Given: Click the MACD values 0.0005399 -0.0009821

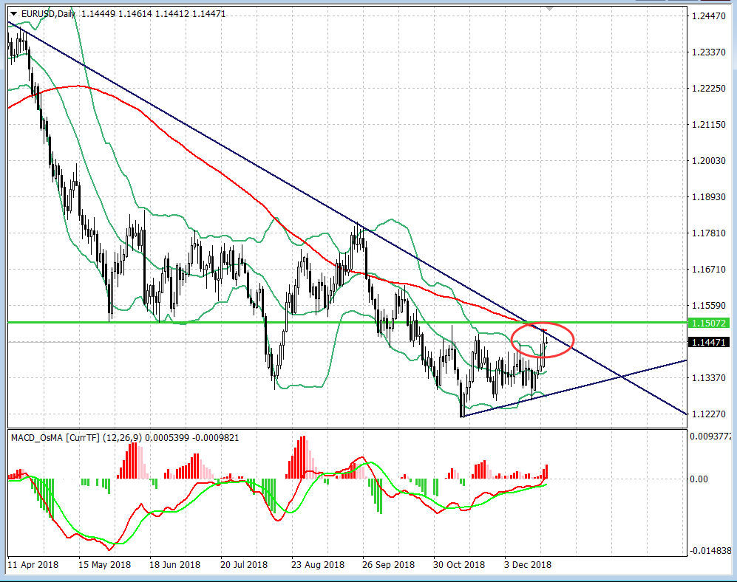Looking at the screenshot, I should coord(191,438).
